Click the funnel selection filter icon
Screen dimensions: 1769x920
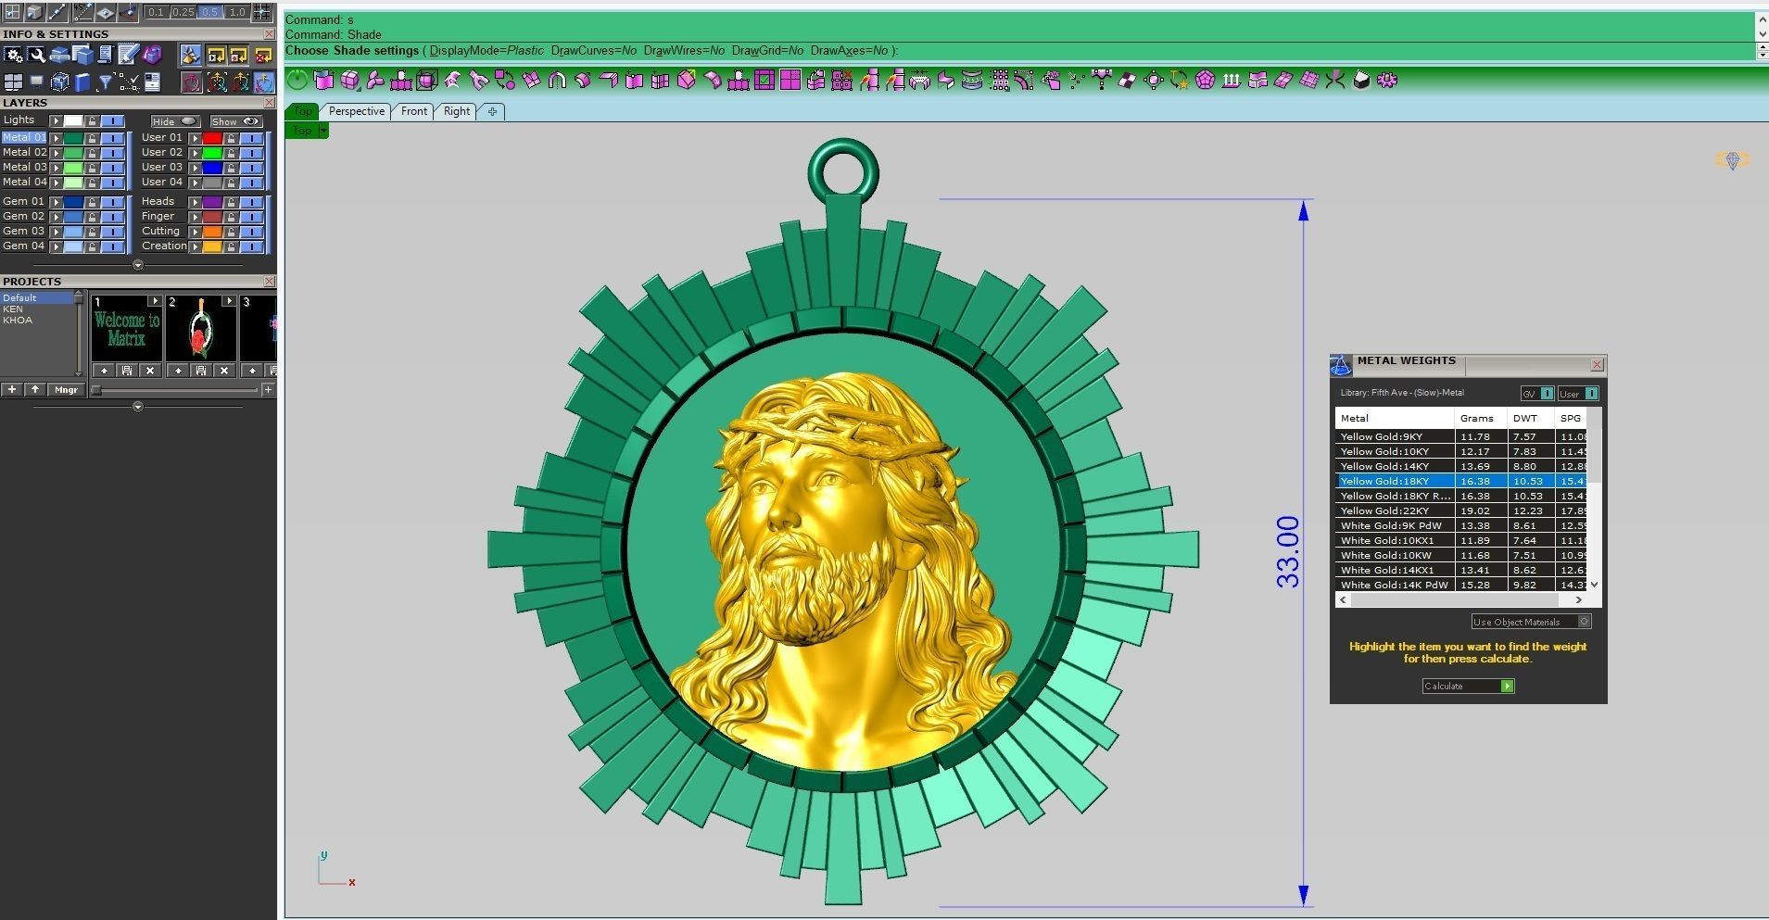tap(105, 82)
